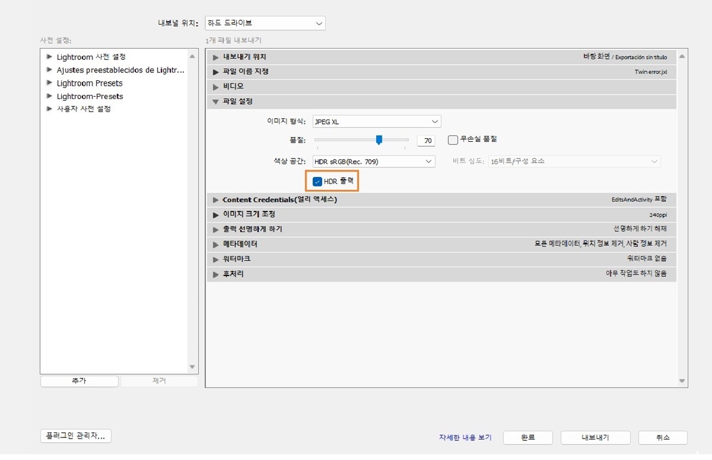Open the 색상 공간 HDR sRGB dropdown
Viewport: 712px width, 460px height.
[x=374, y=161]
